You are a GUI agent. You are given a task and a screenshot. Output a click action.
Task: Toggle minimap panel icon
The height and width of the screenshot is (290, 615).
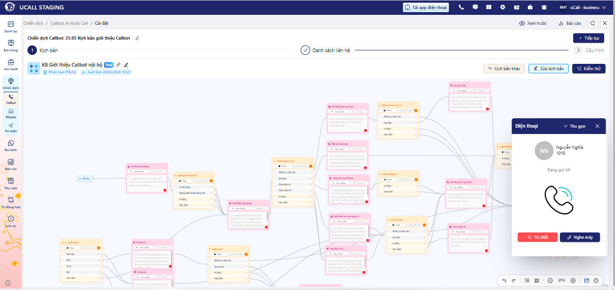point(587,280)
